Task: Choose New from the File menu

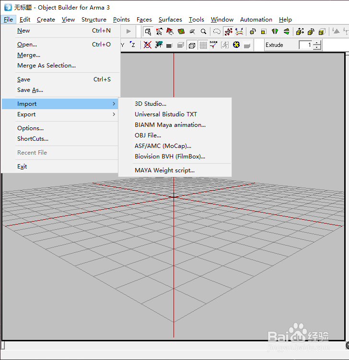Action: click(61, 31)
